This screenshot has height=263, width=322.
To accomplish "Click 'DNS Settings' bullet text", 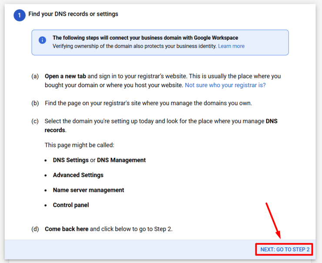I will point(70,160).
